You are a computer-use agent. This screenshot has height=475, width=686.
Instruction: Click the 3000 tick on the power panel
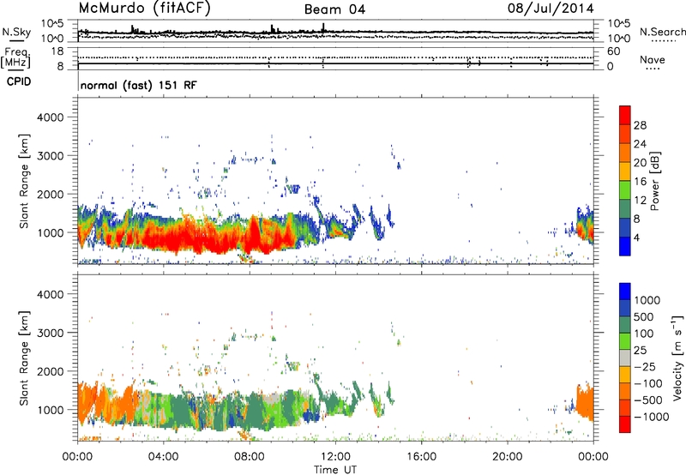tap(51, 156)
